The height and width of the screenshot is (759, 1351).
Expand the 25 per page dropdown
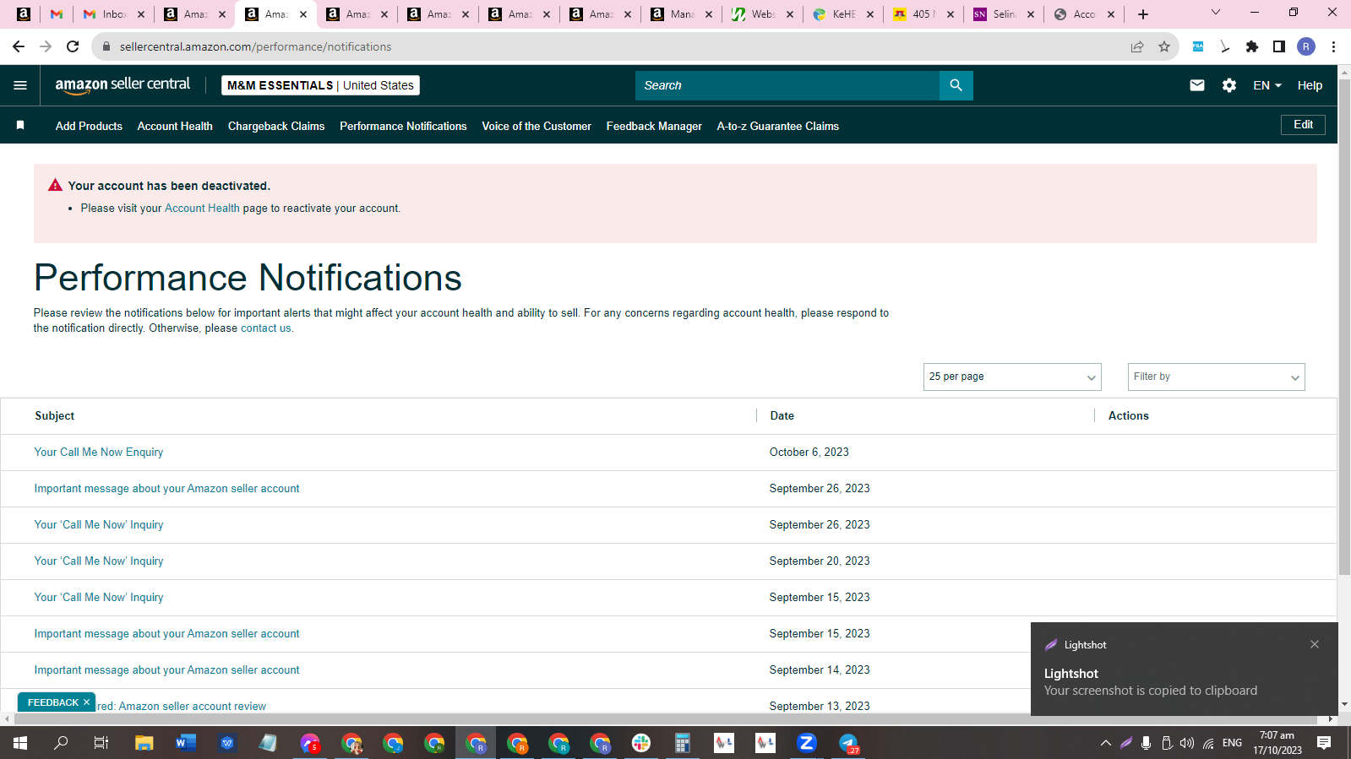click(x=1012, y=377)
